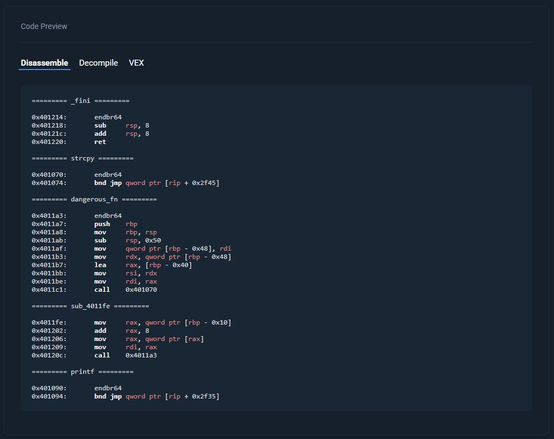Click the ret instruction in _fini
This screenshot has width=554, height=439.
(x=100, y=141)
